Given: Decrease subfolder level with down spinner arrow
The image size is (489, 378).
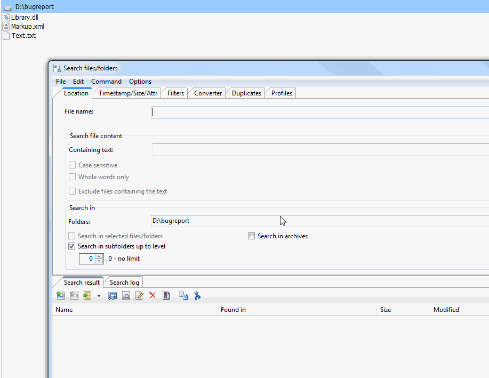Looking at the screenshot, I should [99, 261].
